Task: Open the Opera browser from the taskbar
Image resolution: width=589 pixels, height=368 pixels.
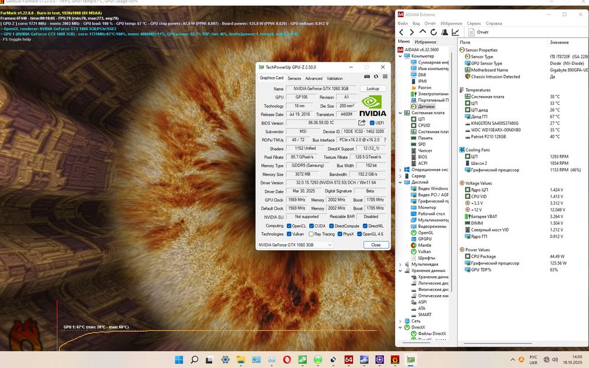Action: click(x=287, y=359)
